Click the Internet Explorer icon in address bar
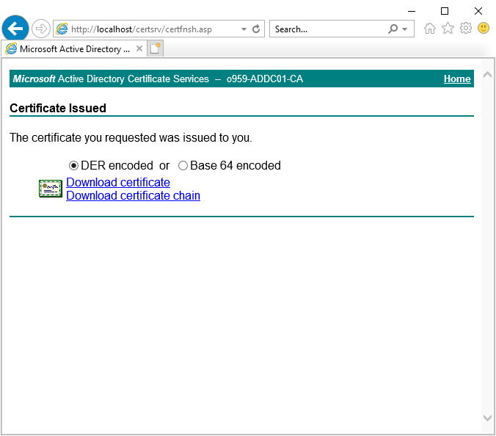The width and height of the screenshot is (496, 436). [x=62, y=29]
